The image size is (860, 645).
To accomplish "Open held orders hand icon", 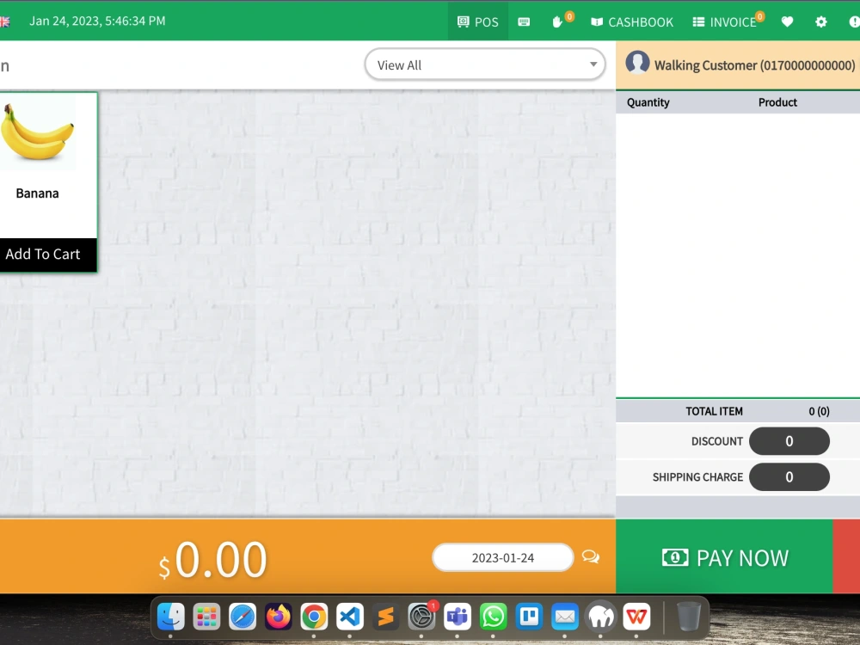I will pos(558,22).
